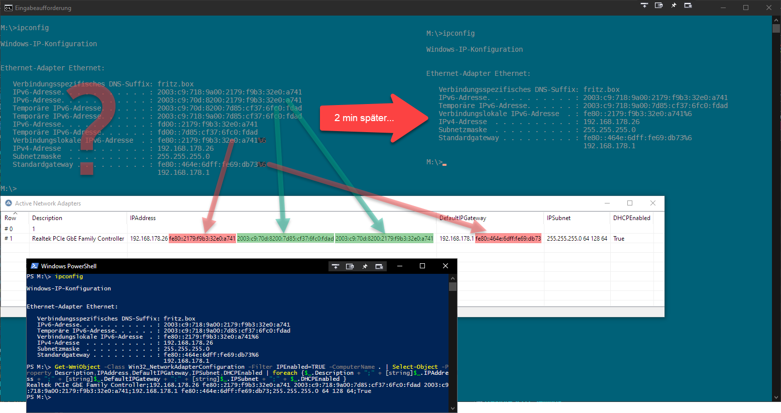Screen dimensions: 781x413
Task: Click the DHCPEnabled column header
Action: click(631, 218)
